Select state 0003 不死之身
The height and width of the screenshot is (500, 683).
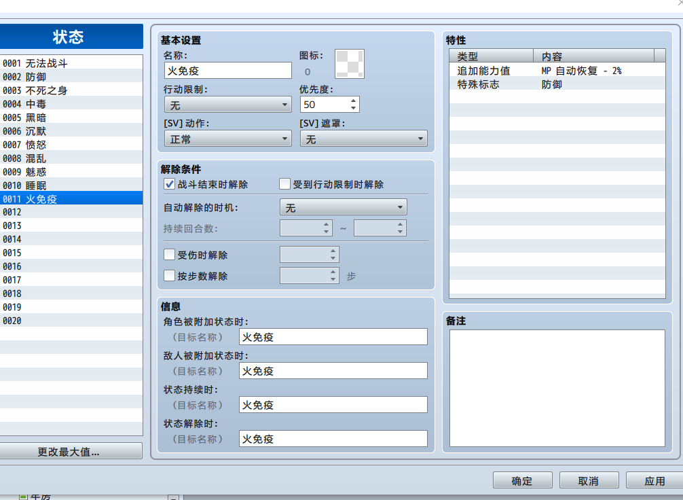(71, 90)
